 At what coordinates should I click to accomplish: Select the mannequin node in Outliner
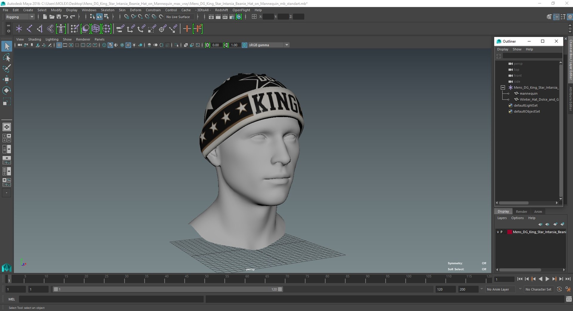[529, 93]
